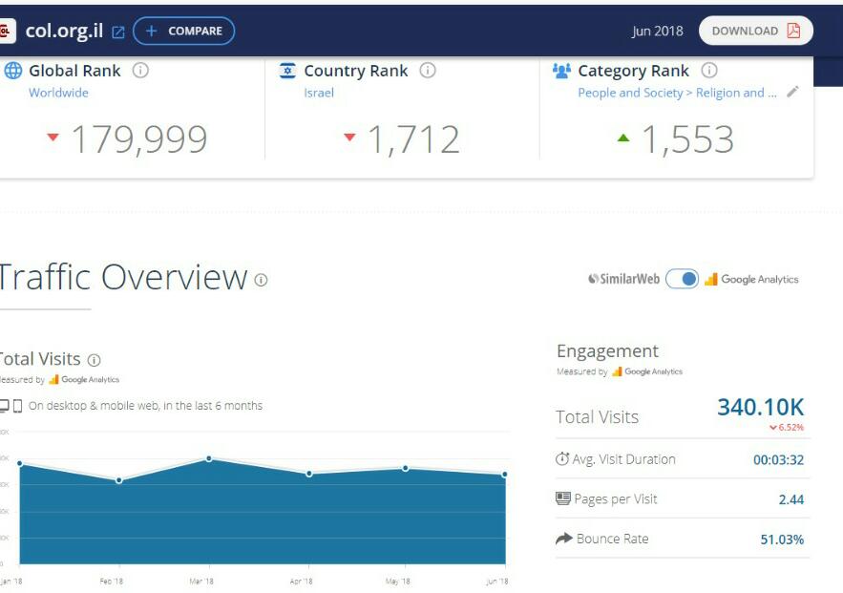The height and width of the screenshot is (593, 843).
Task: Click the Bounce Rate arrow icon
Action: pyautogui.click(x=563, y=539)
